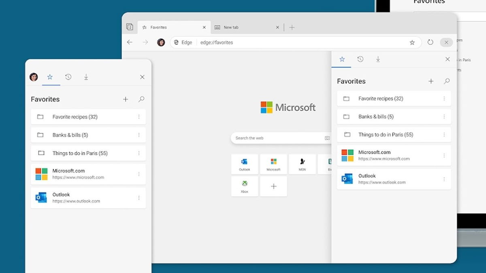Open new tab with plus button

(x=292, y=28)
